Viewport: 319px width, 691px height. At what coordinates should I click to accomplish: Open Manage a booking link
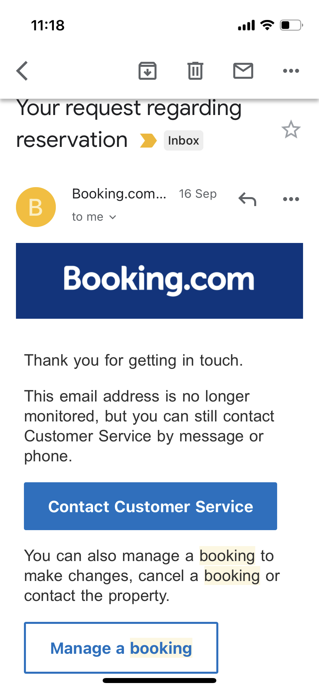coord(121,648)
